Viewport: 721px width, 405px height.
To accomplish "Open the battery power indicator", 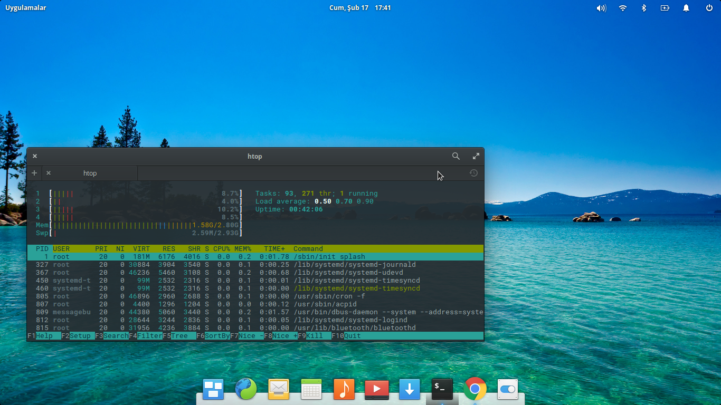I will click(x=665, y=8).
